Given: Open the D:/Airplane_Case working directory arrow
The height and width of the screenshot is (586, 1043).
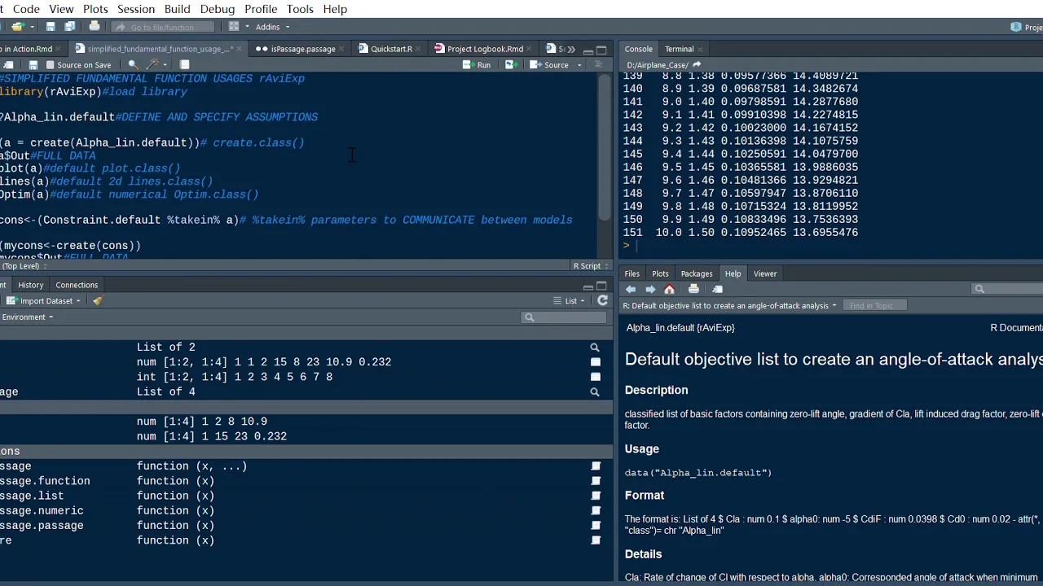Looking at the screenshot, I should (697, 65).
